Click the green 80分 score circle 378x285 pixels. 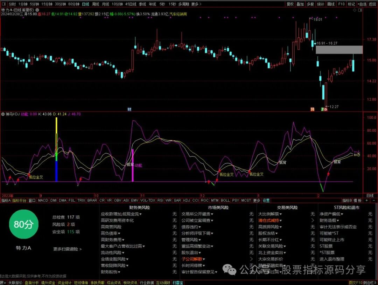click(24, 224)
